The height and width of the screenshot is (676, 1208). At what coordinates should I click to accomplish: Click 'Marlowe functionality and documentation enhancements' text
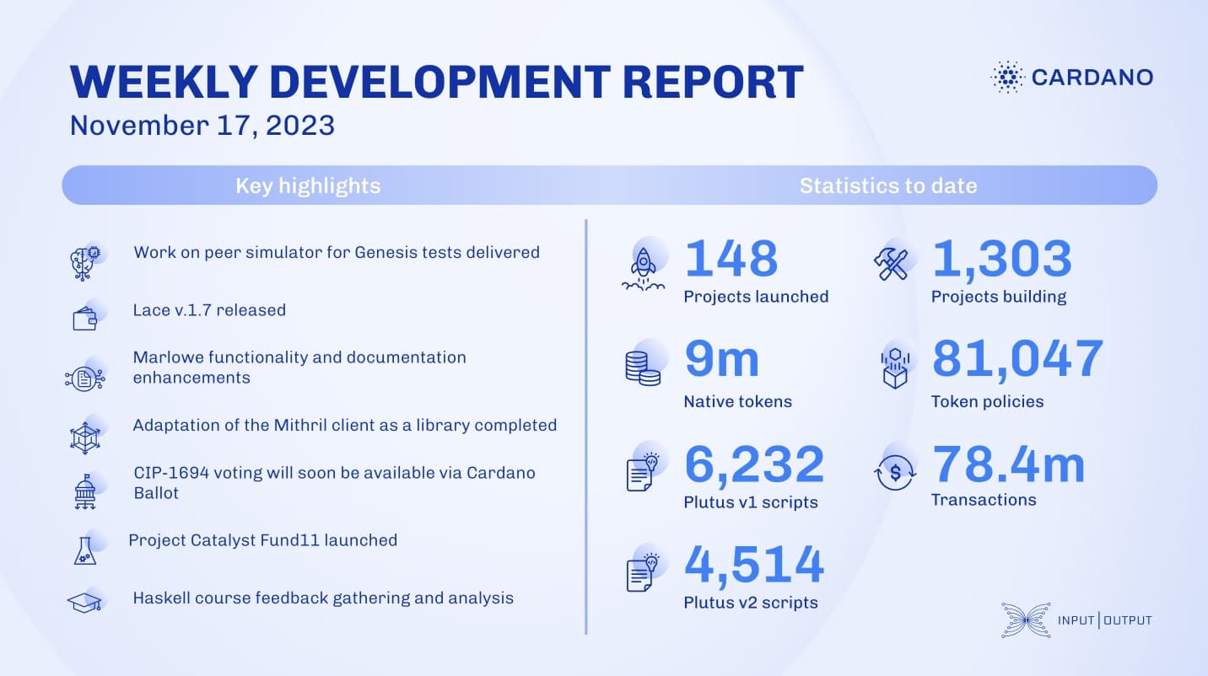(x=299, y=368)
